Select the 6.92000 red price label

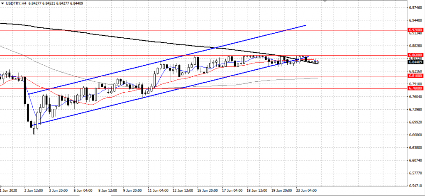[415, 30]
